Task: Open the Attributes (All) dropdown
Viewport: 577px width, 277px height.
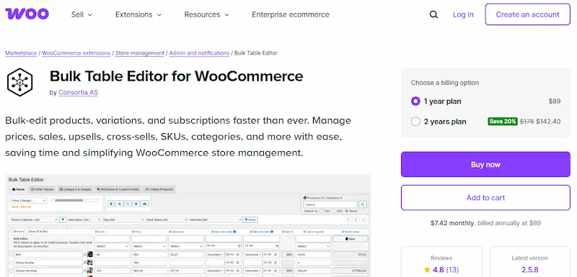Action: (x=214, y=219)
